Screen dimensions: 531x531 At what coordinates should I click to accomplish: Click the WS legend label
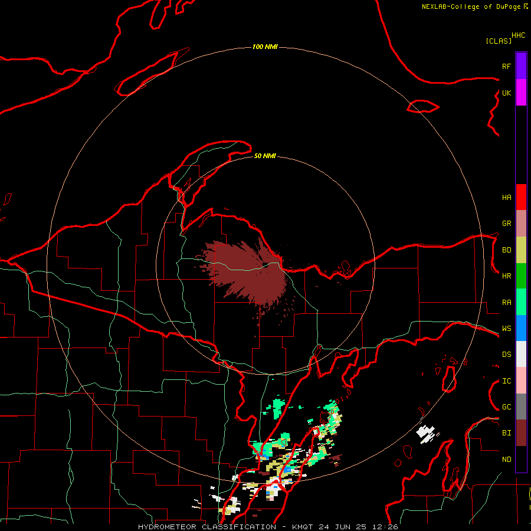click(x=506, y=329)
